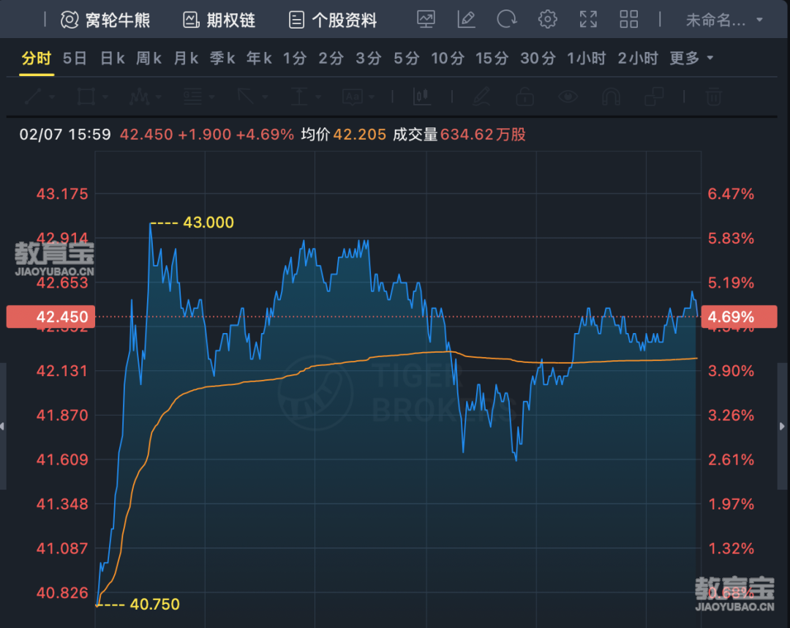This screenshot has height=628, width=790.
Task: Select the 30分 interval
Action: (x=538, y=59)
